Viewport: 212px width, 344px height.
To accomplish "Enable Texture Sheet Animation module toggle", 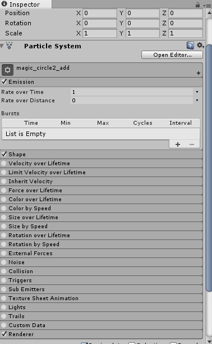I will pyautogui.click(x=3, y=298).
